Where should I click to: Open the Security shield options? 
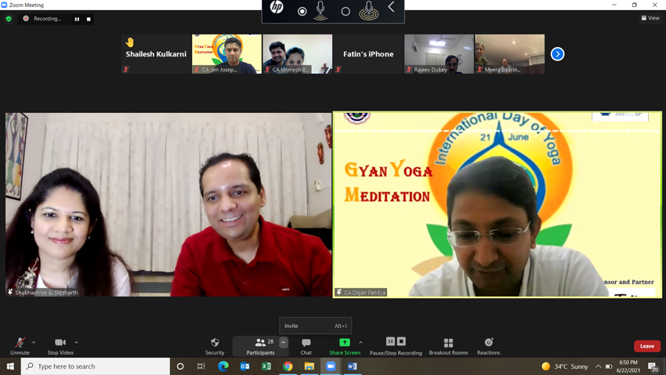(215, 345)
